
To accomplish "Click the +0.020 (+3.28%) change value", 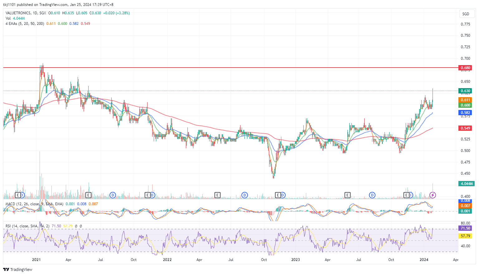I will (x=116, y=13).
